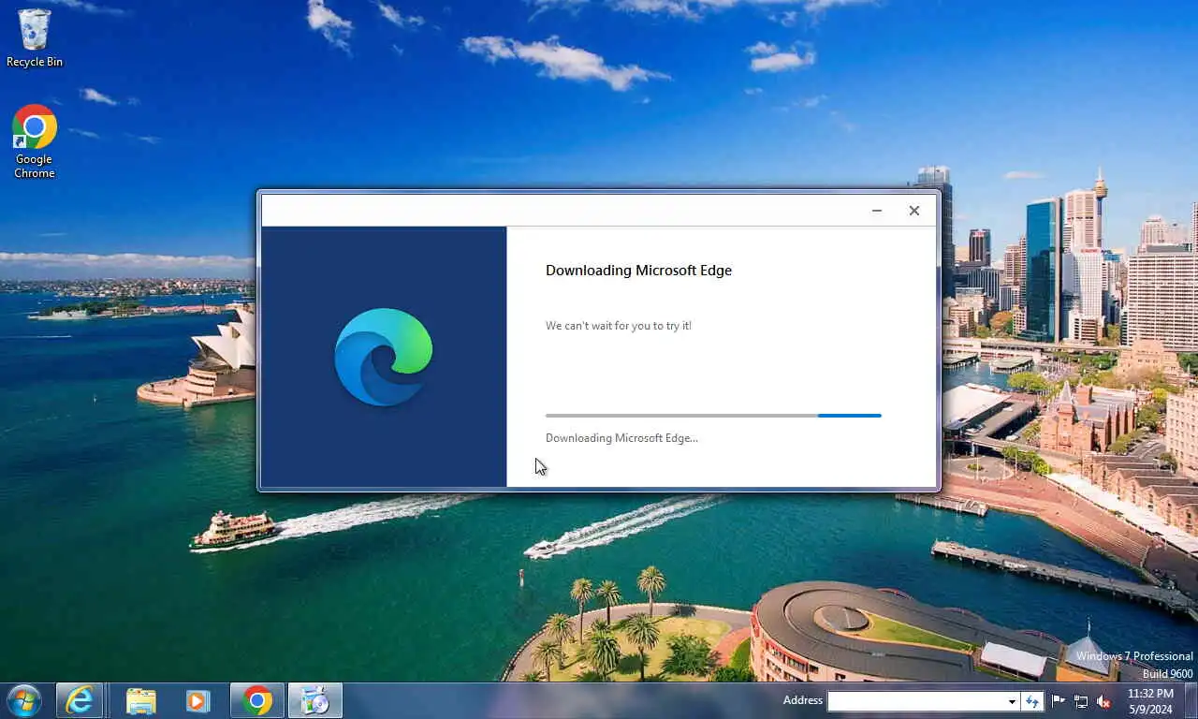This screenshot has width=1198, height=719.
Task: Switch to Chrome in the taskbar
Action: (x=257, y=700)
